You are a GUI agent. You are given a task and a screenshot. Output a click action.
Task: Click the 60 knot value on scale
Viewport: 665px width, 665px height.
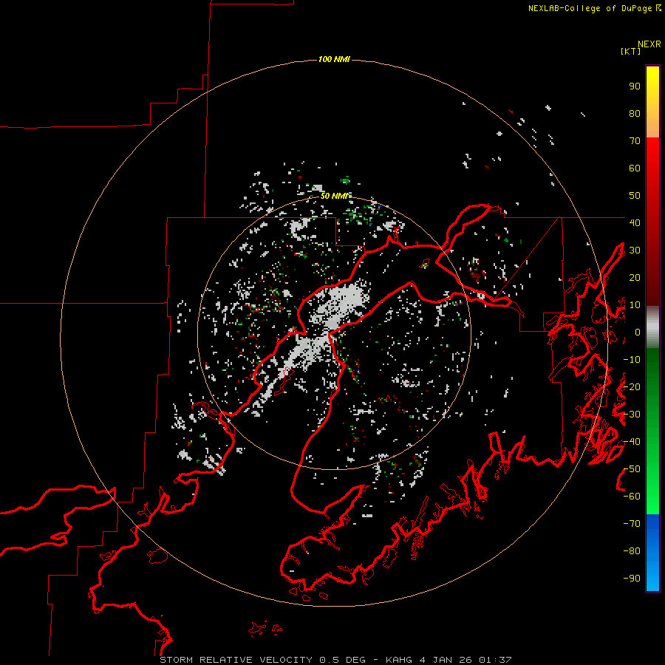click(635, 168)
